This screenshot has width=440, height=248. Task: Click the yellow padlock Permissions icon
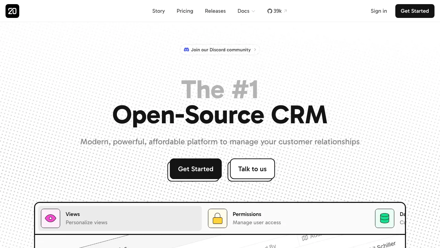point(218,218)
